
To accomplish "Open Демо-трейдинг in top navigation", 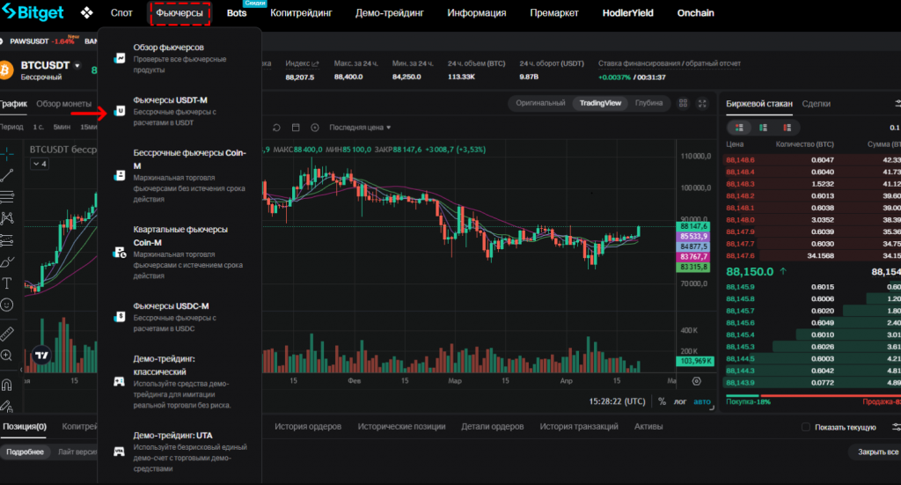I will tap(390, 12).
